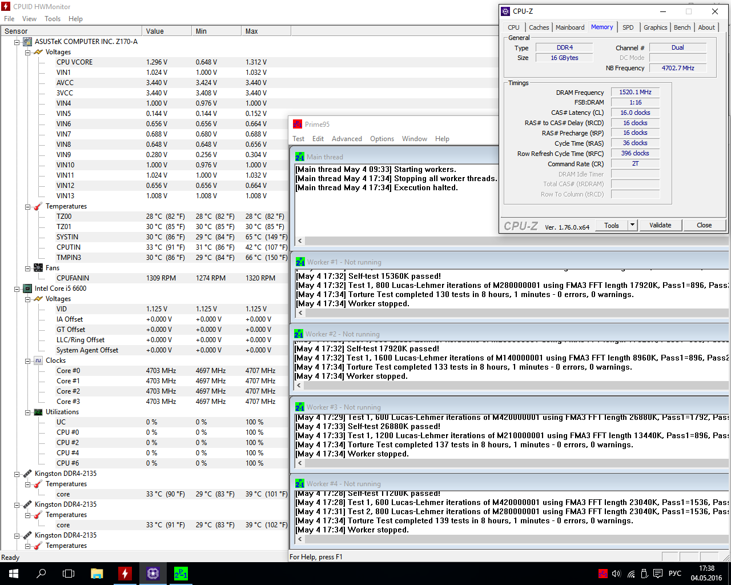Collapse the Clocks section in HWMonitor

pyautogui.click(x=28, y=360)
